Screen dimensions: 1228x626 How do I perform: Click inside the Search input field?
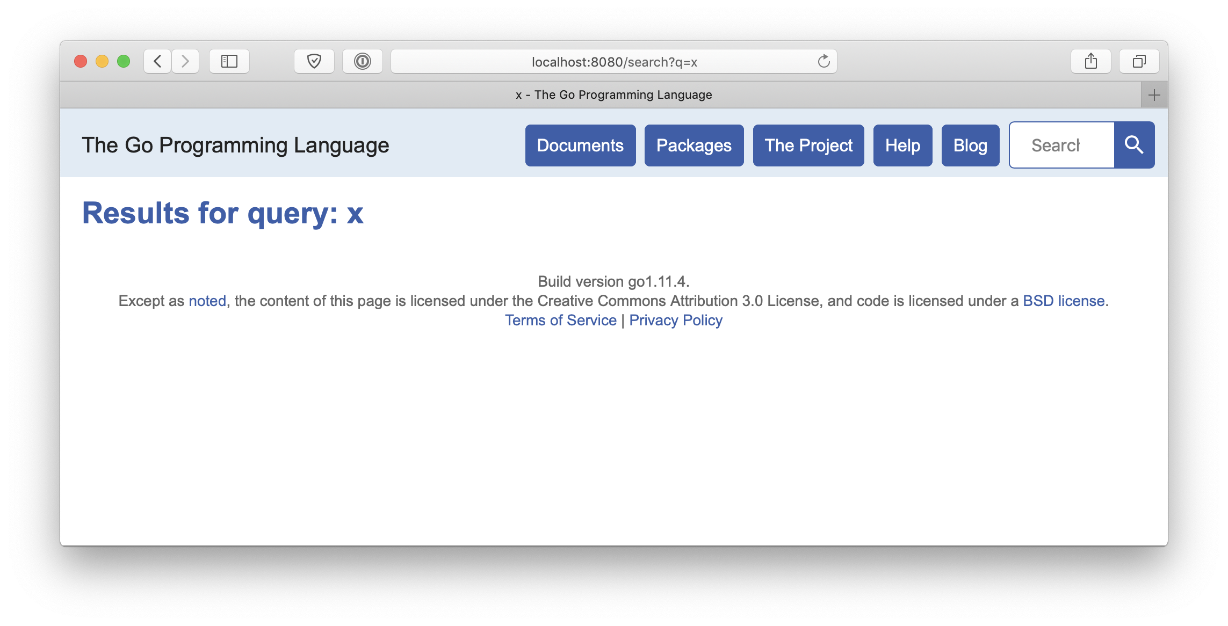pyautogui.click(x=1061, y=144)
